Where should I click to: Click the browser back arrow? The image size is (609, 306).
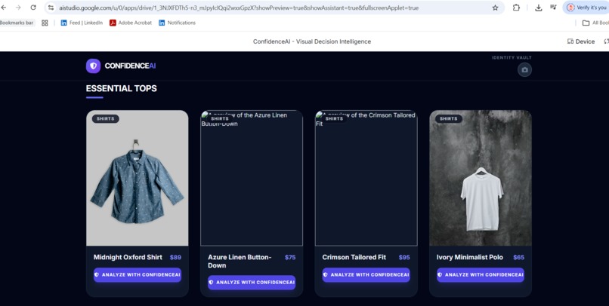[3, 8]
